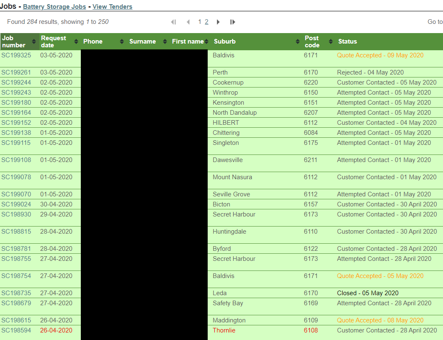Image resolution: width=443 pixels, height=340 pixels.
Task: Select Closed - 05 May 2020 status
Action: pos(368,293)
